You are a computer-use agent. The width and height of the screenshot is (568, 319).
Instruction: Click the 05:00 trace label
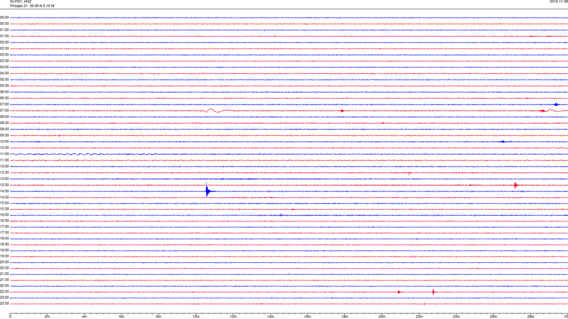4,80
